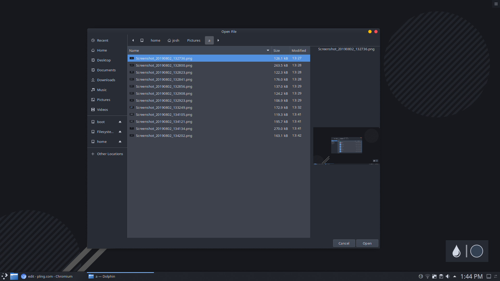Click the 1:44 PM clock
Image resolution: width=500 pixels, height=281 pixels.
471,276
